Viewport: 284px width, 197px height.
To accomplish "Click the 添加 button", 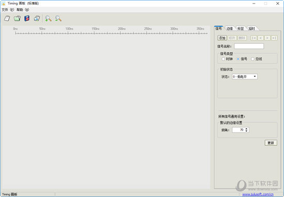I will 222,38.
